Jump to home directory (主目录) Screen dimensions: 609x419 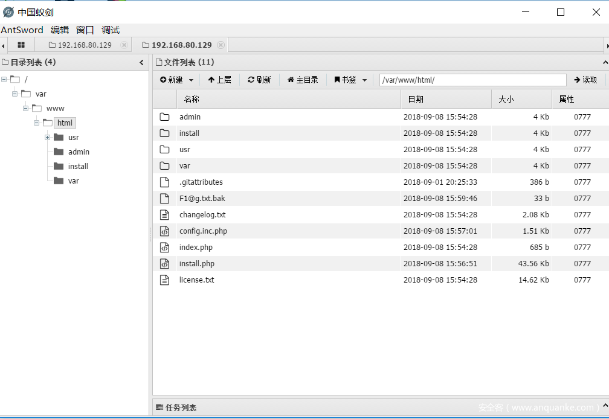pyautogui.click(x=302, y=80)
